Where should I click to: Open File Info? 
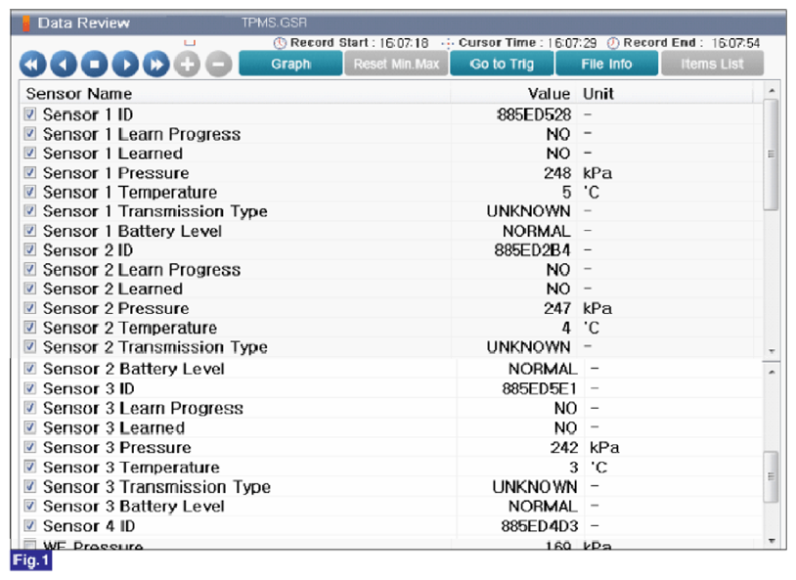[606, 64]
